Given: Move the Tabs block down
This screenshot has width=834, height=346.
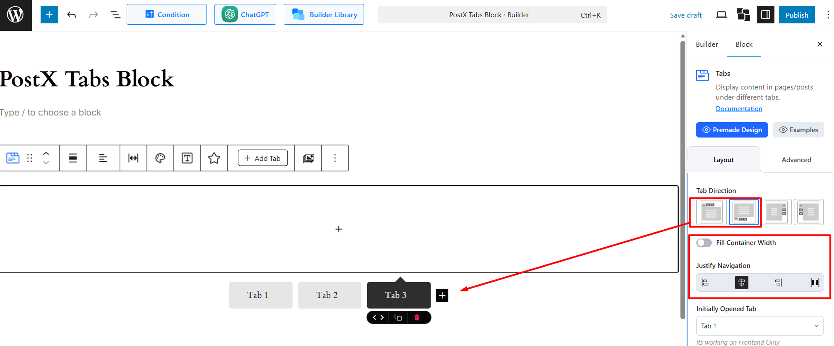Looking at the screenshot, I should (46, 163).
